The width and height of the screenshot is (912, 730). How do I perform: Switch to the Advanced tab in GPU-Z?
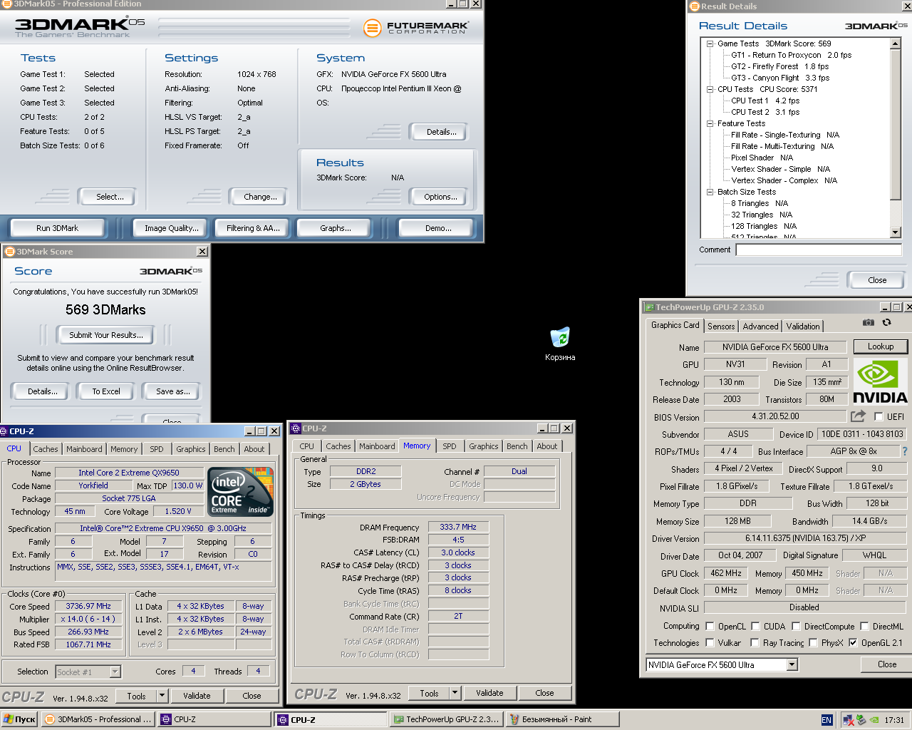pos(760,326)
